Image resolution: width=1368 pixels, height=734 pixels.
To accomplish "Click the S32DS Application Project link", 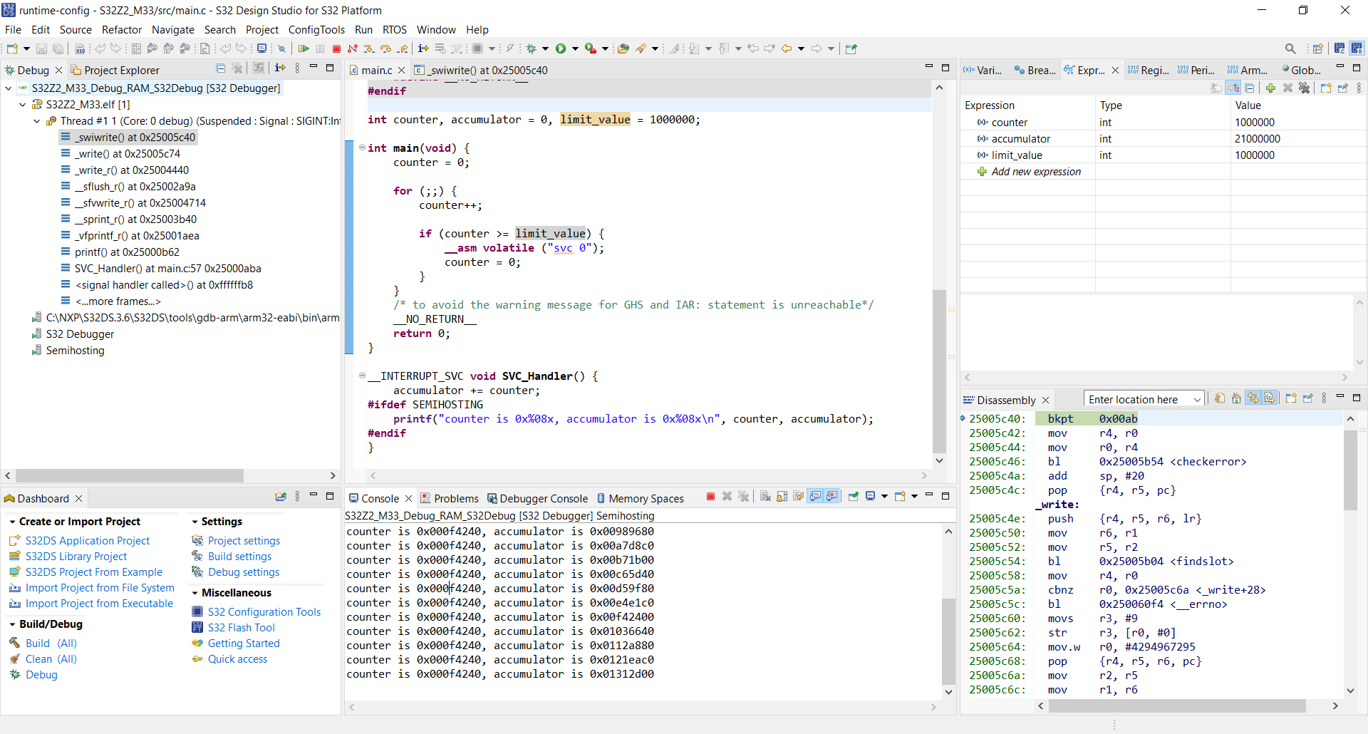I will click(x=88, y=541).
